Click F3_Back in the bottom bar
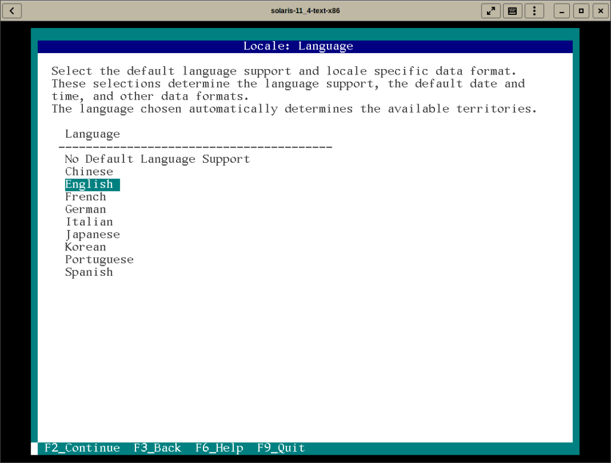Image resolution: width=611 pixels, height=463 pixels. (157, 448)
